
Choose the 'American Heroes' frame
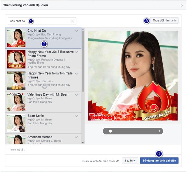43,139
